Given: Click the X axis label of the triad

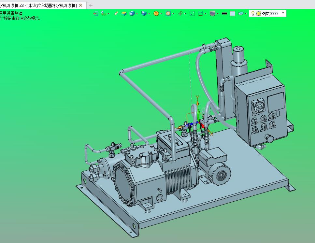Looking at the screenshot, I should click(211, 133).
